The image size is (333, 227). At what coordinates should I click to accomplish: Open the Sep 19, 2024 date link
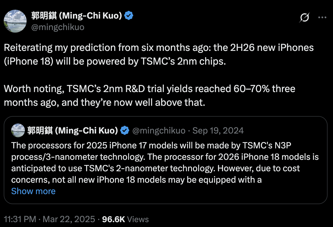218,131
